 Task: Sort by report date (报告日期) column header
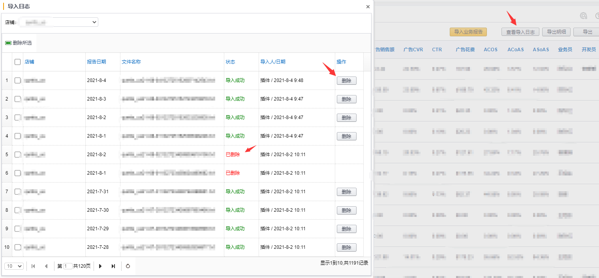96,62
